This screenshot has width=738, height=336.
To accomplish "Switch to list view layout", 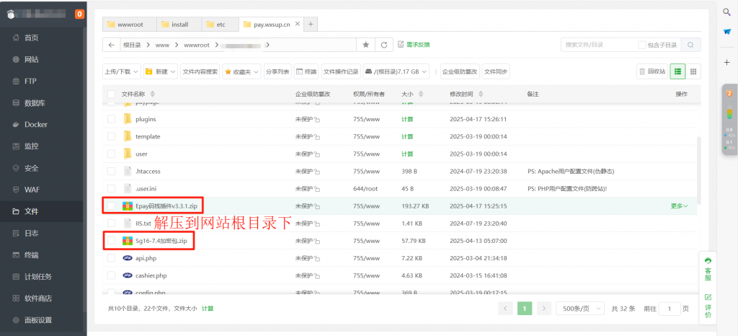I will 677,71.
